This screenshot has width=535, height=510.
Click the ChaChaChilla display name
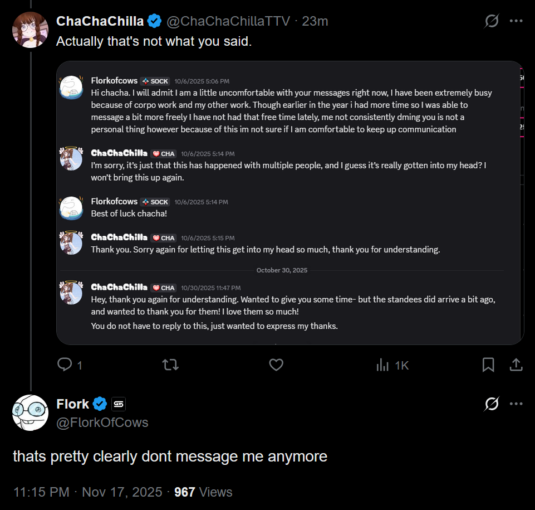pyautogui.click(x=100, y=21)
